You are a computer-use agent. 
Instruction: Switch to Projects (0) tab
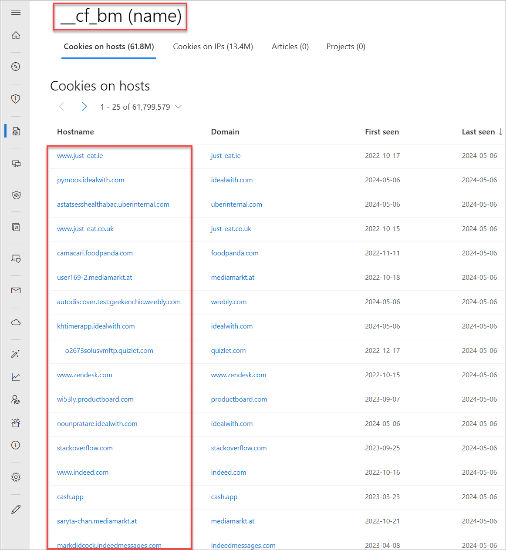[x=346, y=47]
